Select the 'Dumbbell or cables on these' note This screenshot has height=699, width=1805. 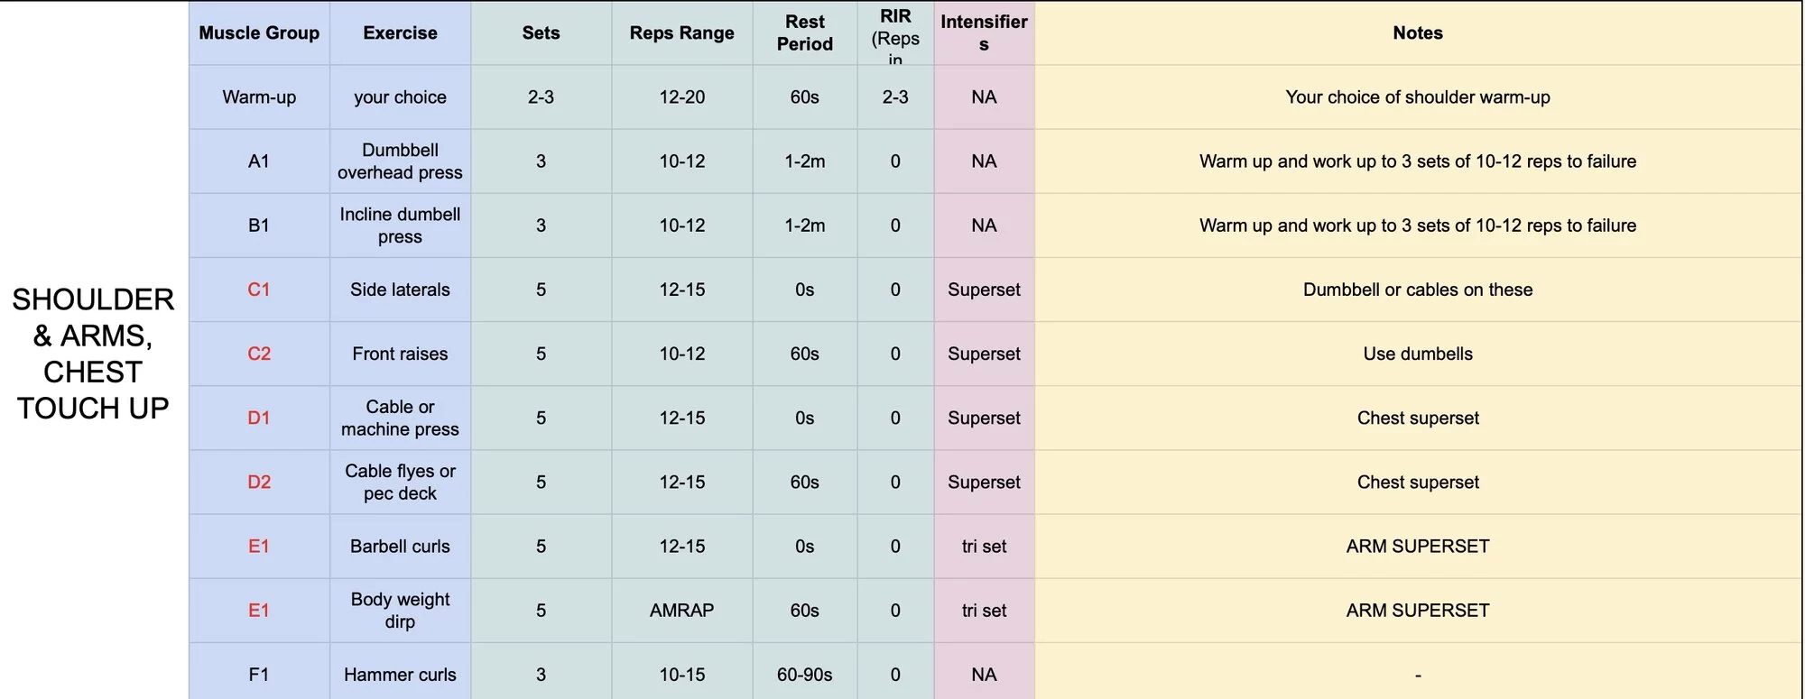[1417, 290]
